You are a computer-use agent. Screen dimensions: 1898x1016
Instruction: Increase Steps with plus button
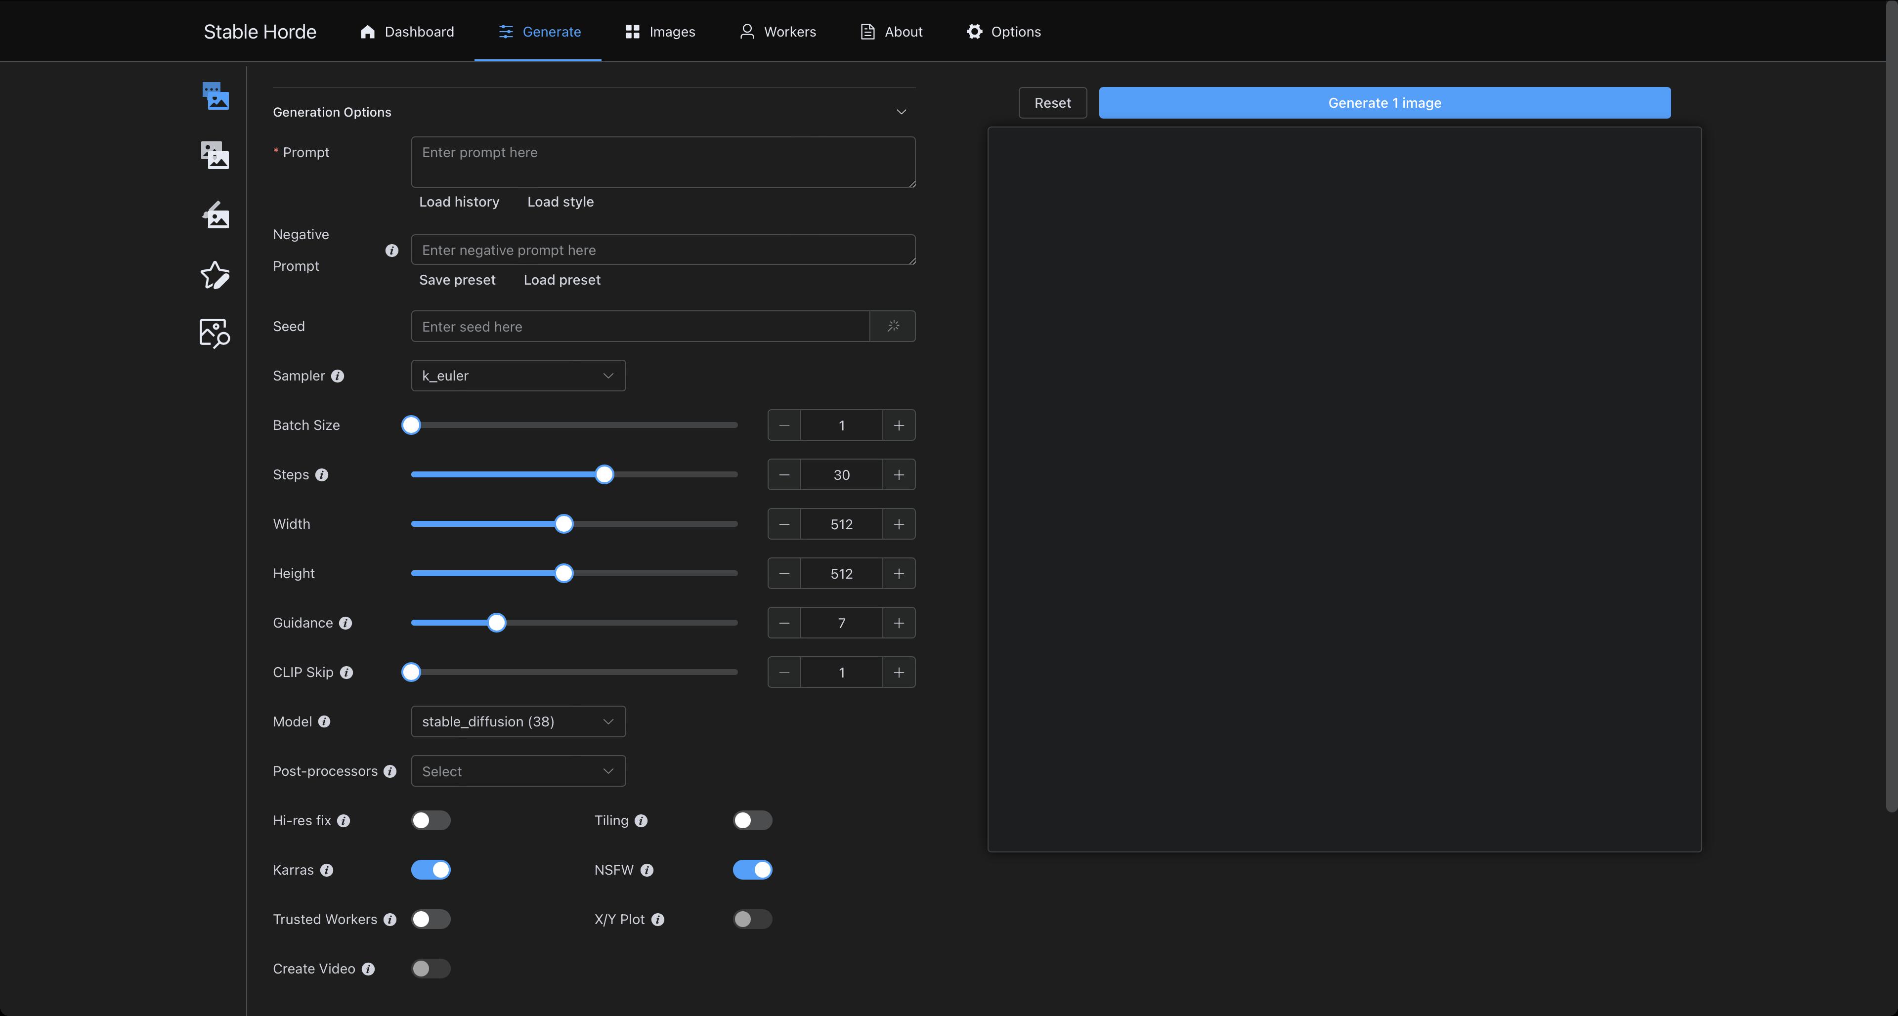(x=899, y=474)
